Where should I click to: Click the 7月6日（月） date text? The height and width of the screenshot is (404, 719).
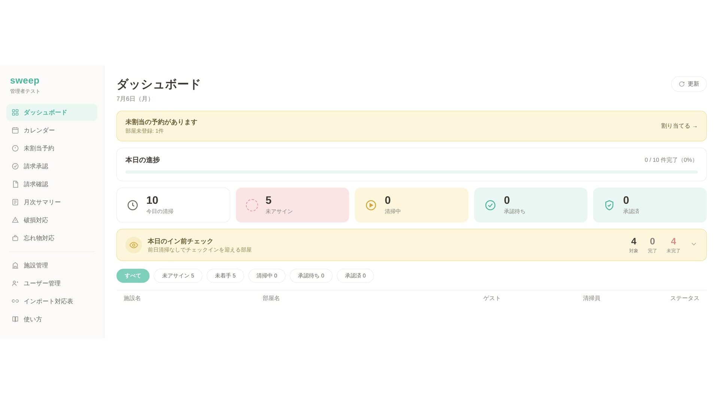pos(135,99)
